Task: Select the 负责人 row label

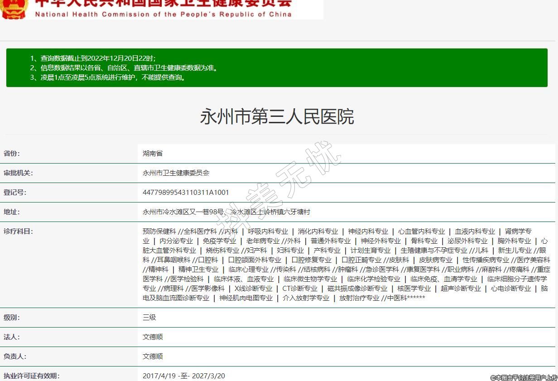Action: click(15, 357)
